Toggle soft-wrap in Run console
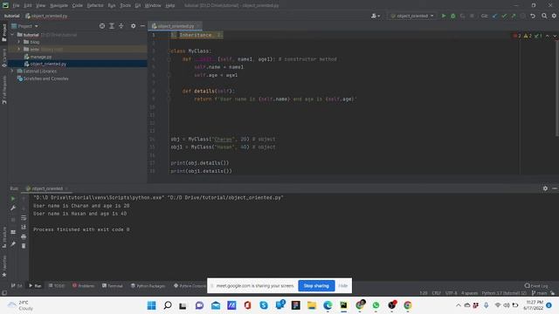Image resolution: width=559 pixels, height=314 pixels. point(24,217)
